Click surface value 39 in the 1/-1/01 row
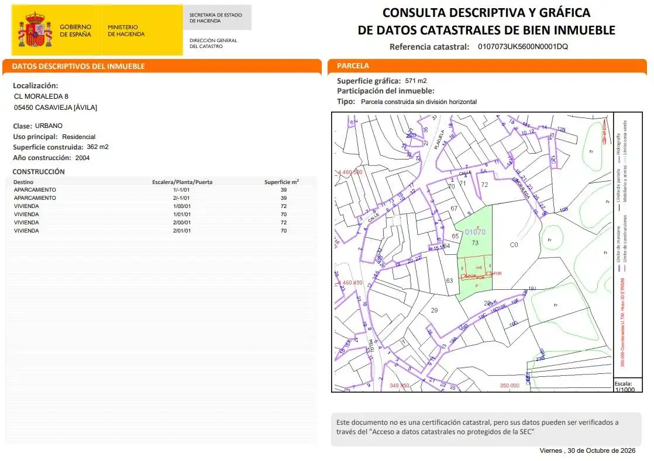The image size is (654, 461). [284, 190]
